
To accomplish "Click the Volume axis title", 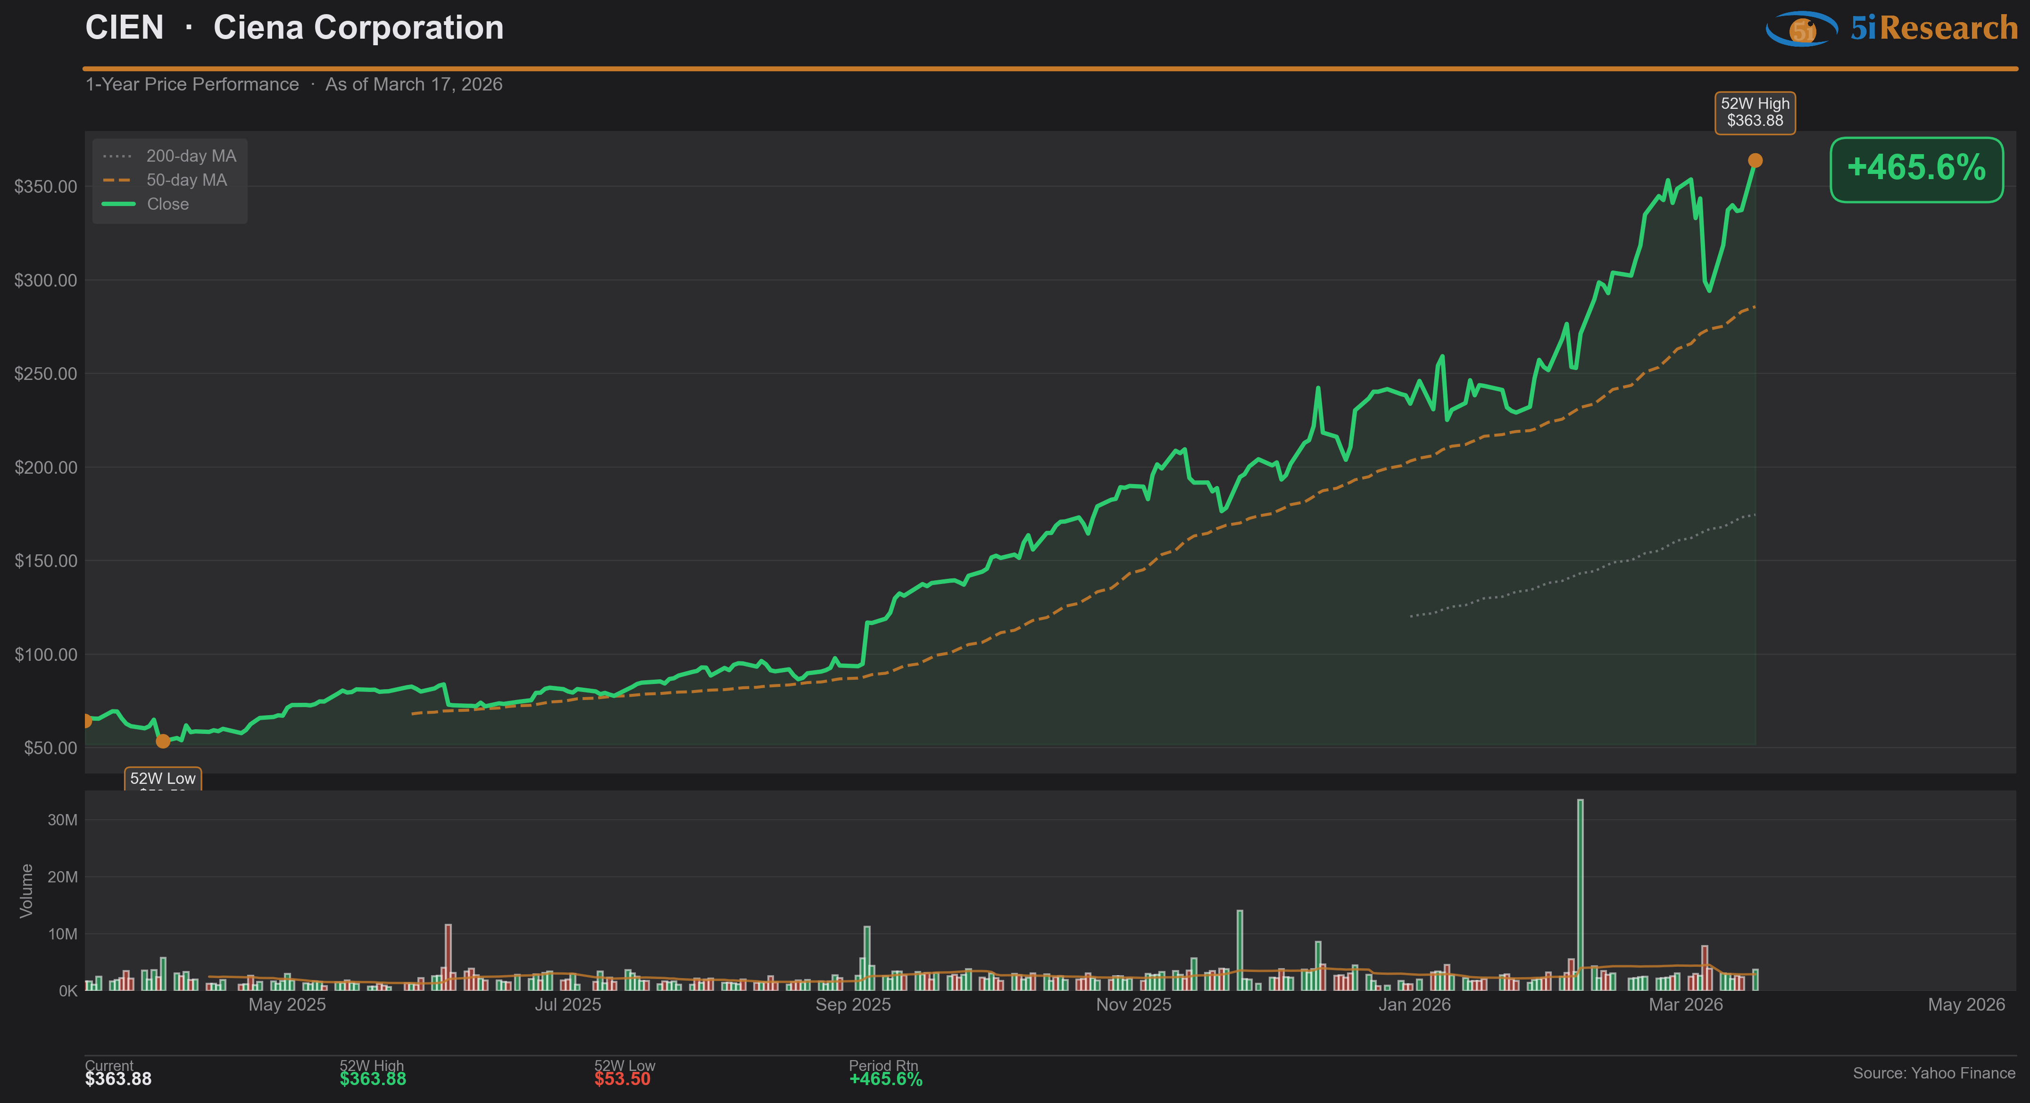I will coord(27,890).
